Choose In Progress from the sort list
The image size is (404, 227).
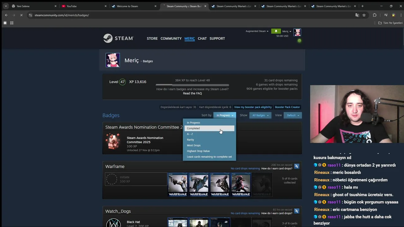pyautogui.click(x=209, y=123)
